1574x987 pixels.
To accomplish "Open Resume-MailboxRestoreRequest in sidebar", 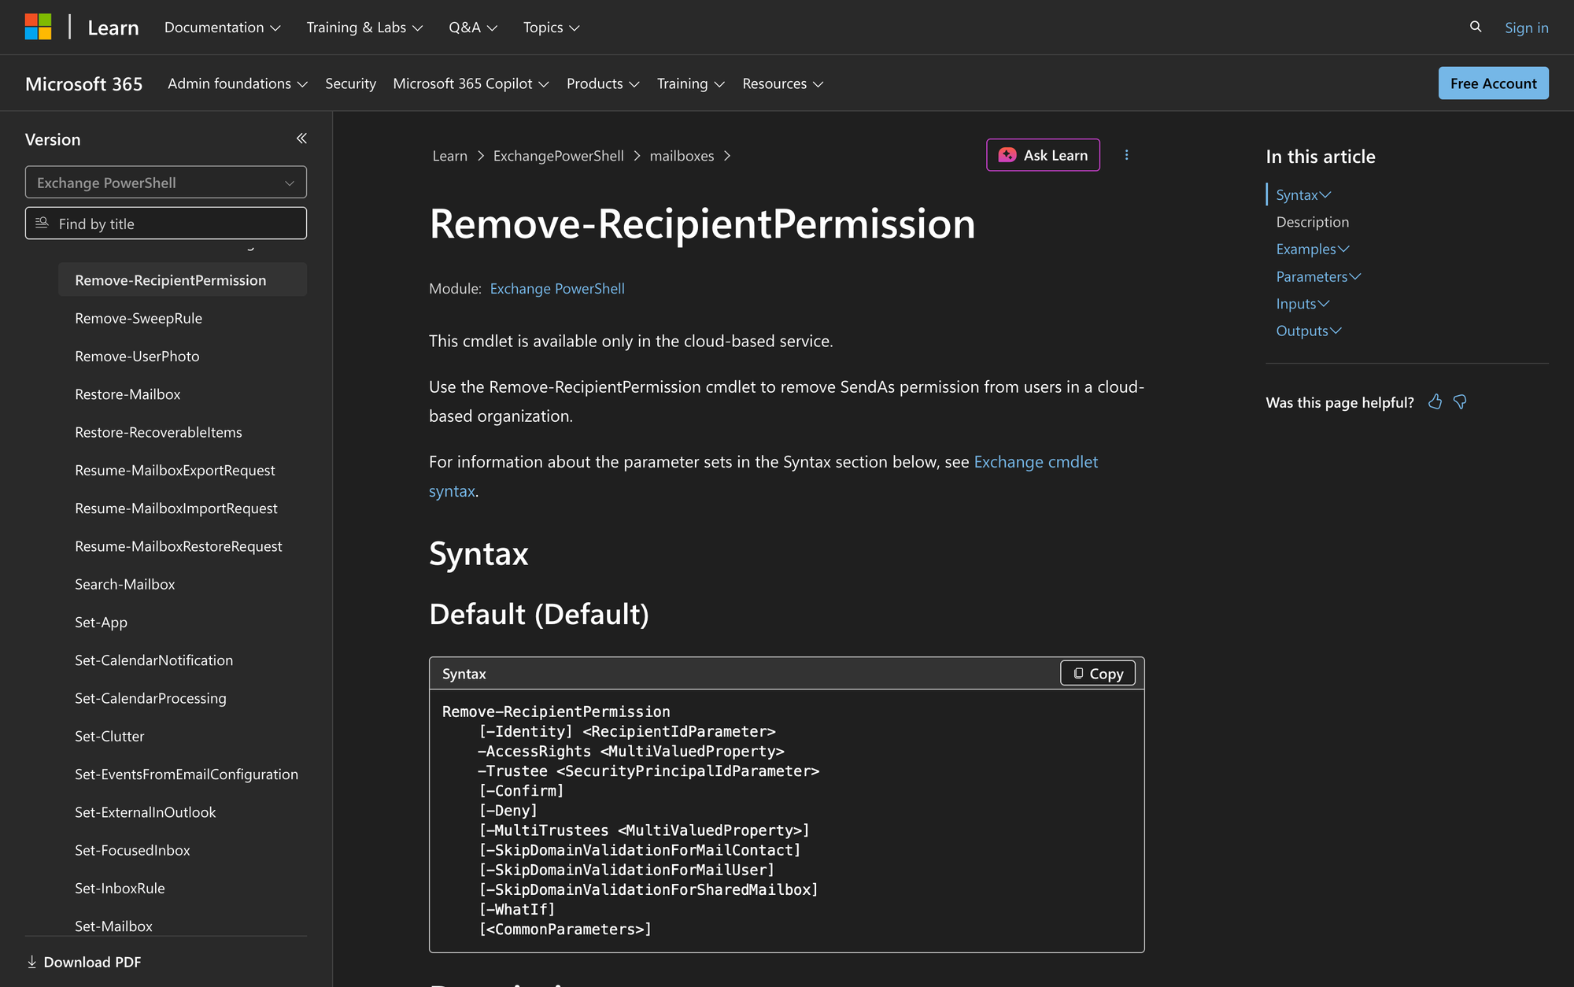I will coord(179,546).
